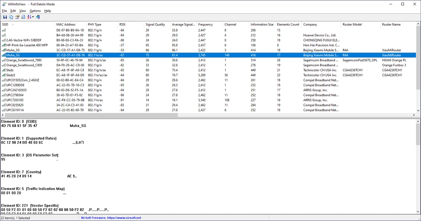Image resolution: width=421 pixels, height=221 pixels.
Task: Open the Help menu
Action: coord(47,11)
